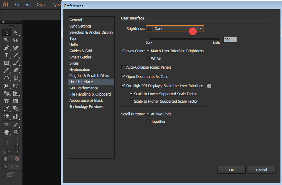282x185 pixels.
Task: Select the Perspective Grid tool
Action: [x=16, y=93]
